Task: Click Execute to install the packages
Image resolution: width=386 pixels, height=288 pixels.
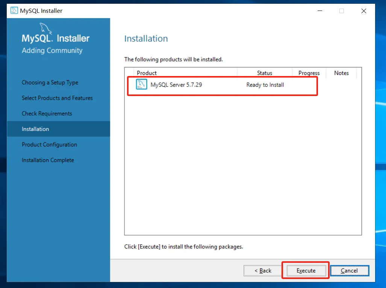Action: tap(306, 270)
